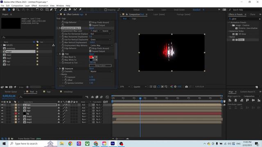Image resolution: width=262 pixels, height=147 pixels.
Task: Open Use For Vertical Displacement Green dropdown
Action: click(x=100, y=40)
